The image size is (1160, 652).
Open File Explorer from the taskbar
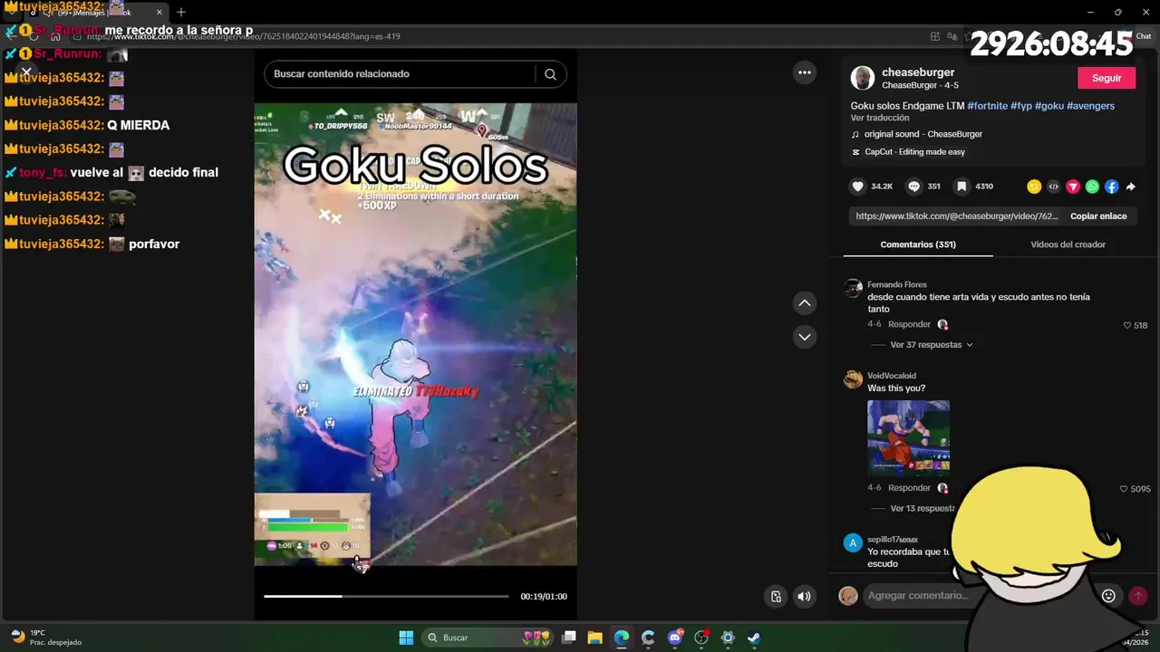(x=595, y=638)
